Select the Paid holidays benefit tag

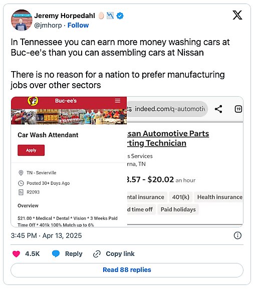tap(178, 209)
